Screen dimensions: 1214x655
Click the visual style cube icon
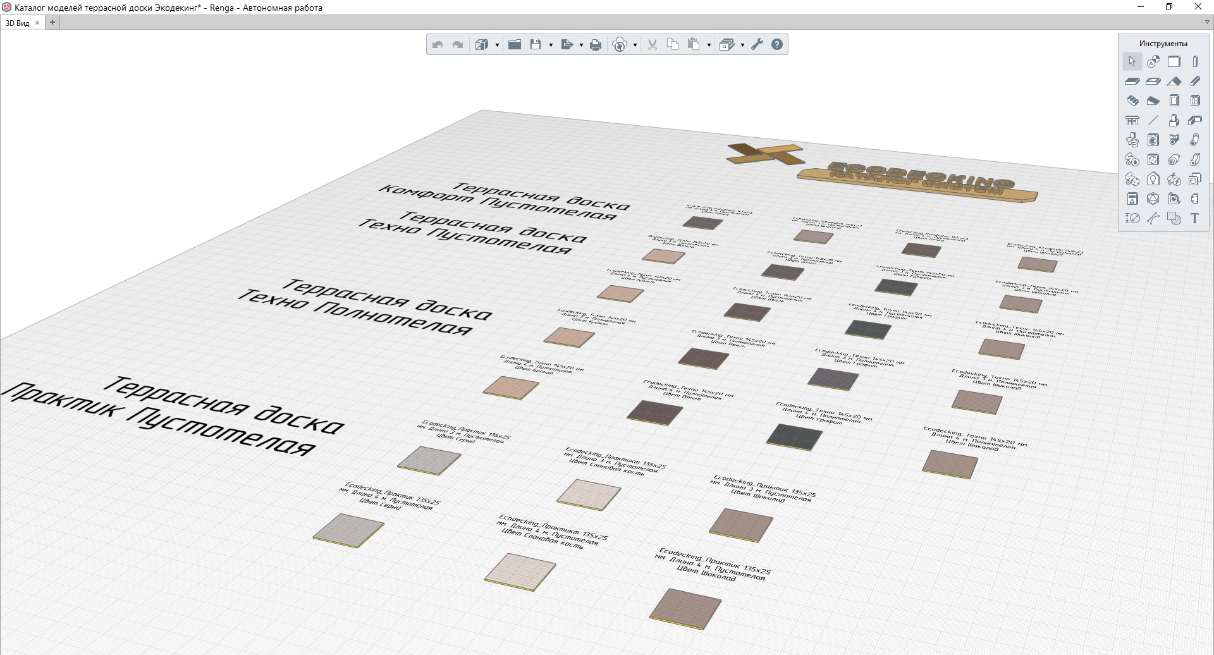click(482, 44)
